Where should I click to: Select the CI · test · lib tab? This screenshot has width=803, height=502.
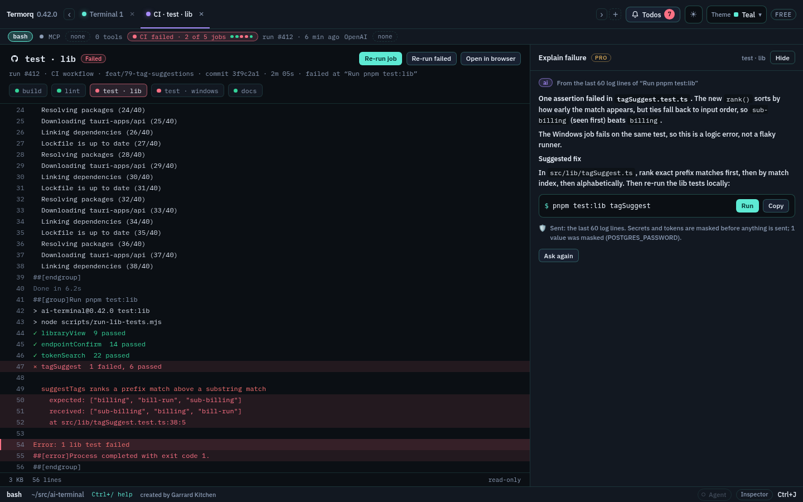pos(169,15)
